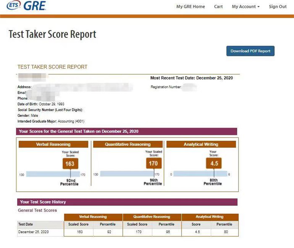Expand My Account dropdown menu
Image resolution: width=294 pixels, height=248 pixels.
(245, 7)
